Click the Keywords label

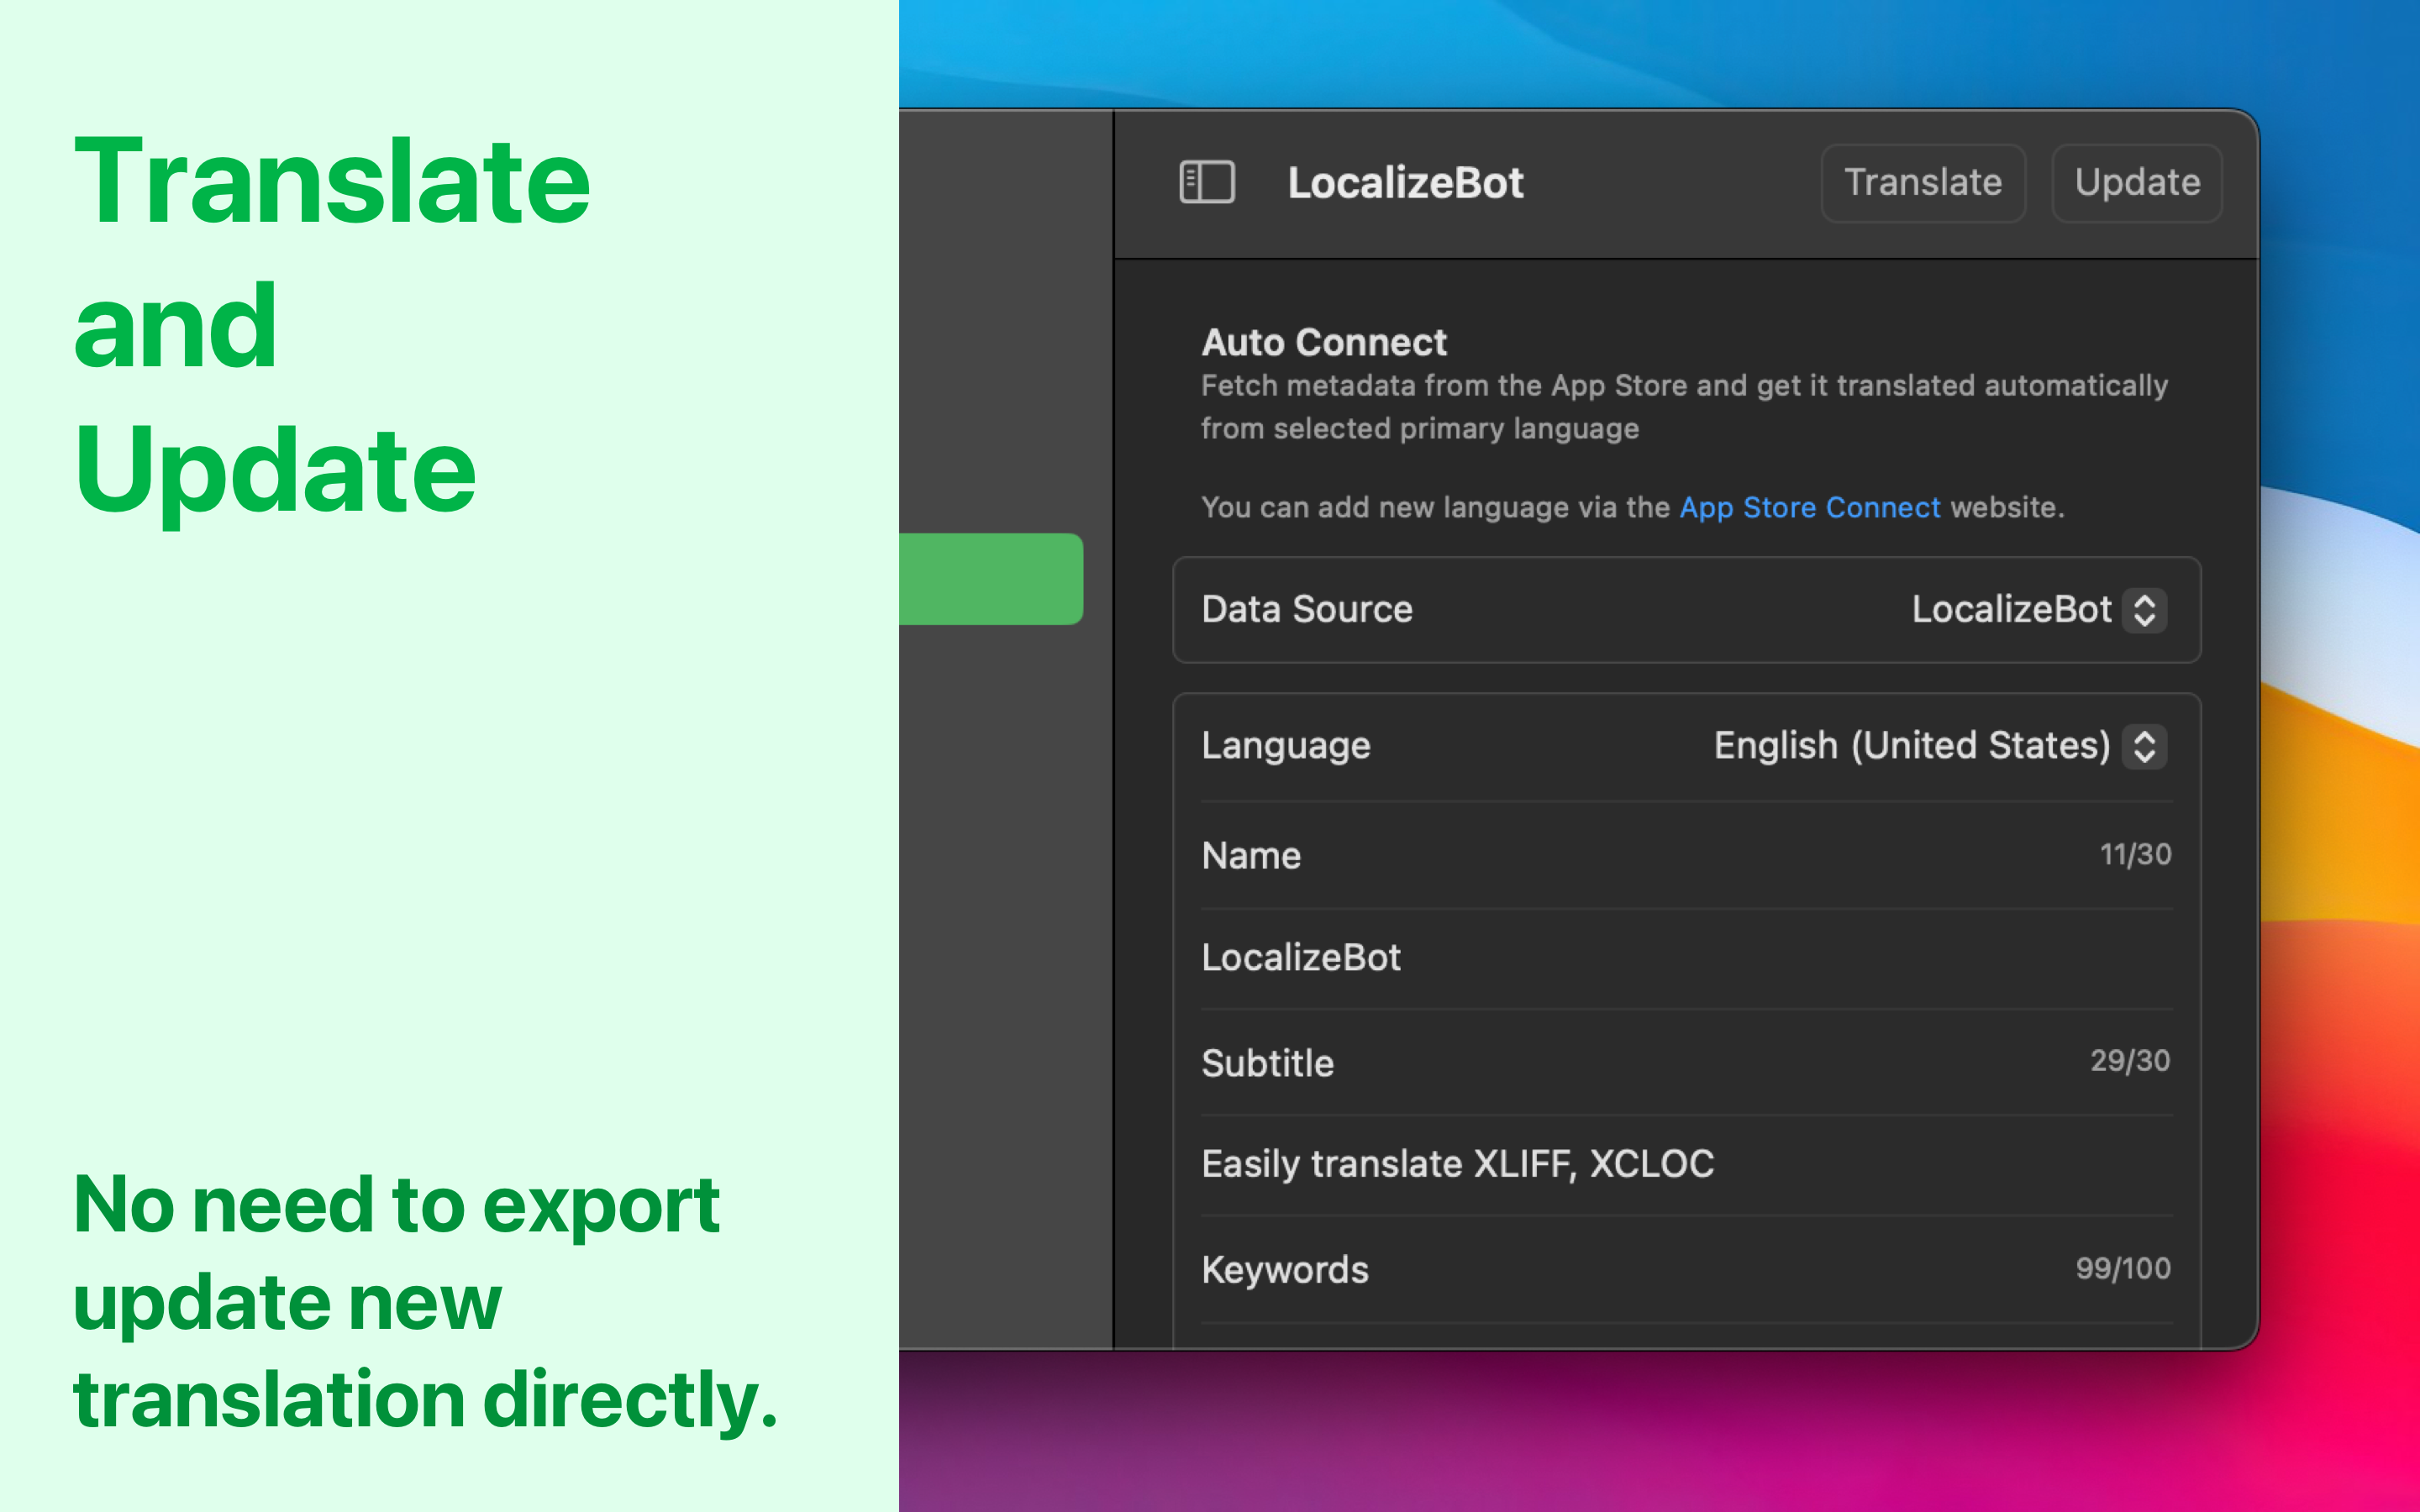coord(1285,1270)
